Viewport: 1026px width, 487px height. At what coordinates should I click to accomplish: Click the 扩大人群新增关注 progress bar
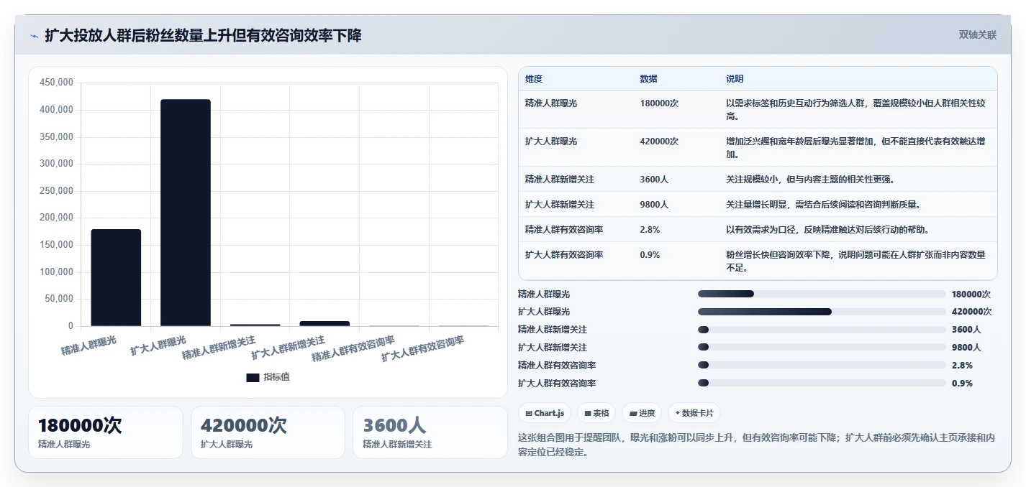coord(822,348)
